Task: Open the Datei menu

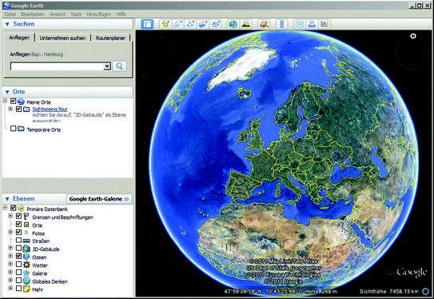Action: 10,14
